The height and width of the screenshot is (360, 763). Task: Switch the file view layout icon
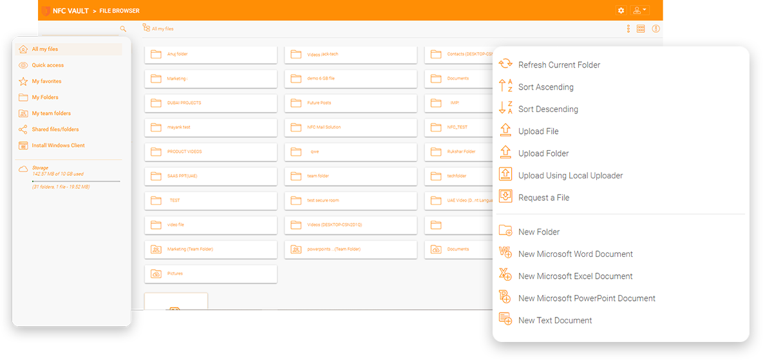[x=641, y=29]
